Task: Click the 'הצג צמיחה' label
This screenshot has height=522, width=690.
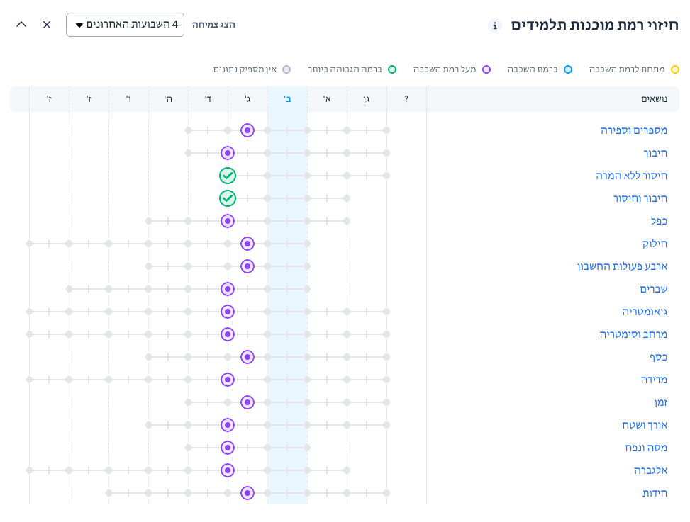Action: tap(213, 25)
